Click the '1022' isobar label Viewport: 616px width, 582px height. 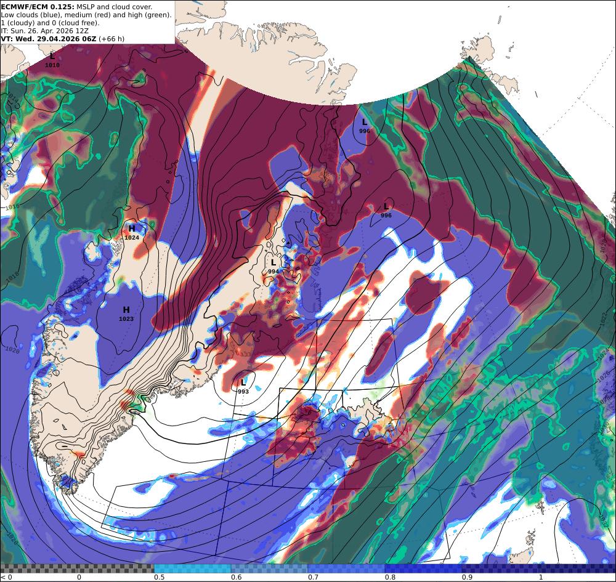coord(604,320)
